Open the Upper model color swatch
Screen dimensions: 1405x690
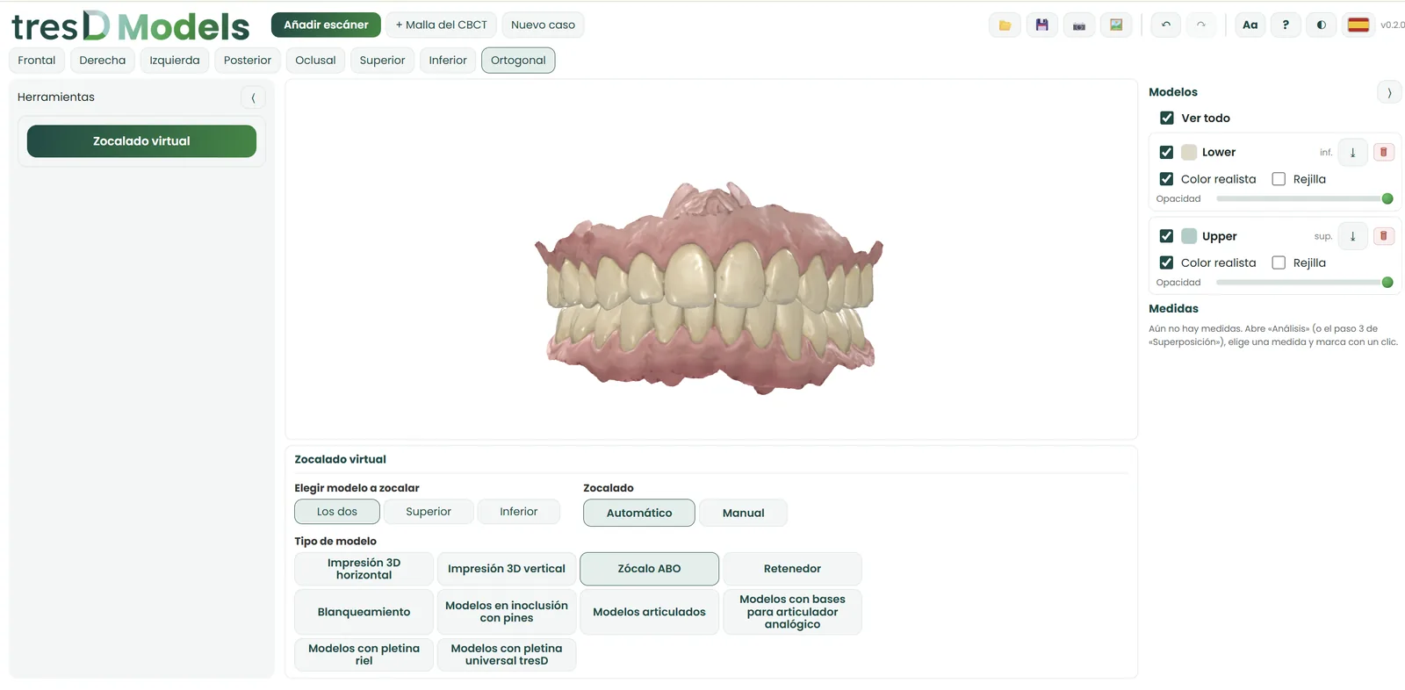tap(1189, 236)
